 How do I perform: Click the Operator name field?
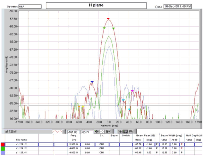30,6
